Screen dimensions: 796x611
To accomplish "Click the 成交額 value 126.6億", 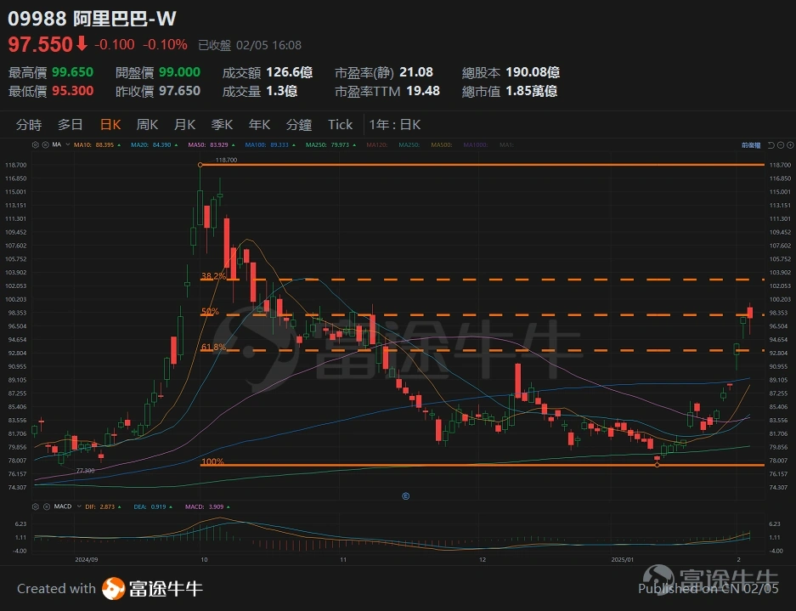I will 290,72.
